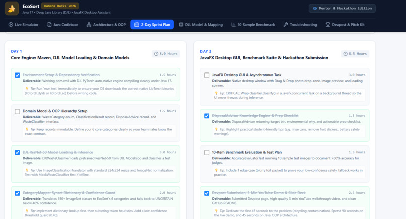Viewport: 406px width, 219px height.
Task: Click the DAY 1 label
Action: click(16, 51)
